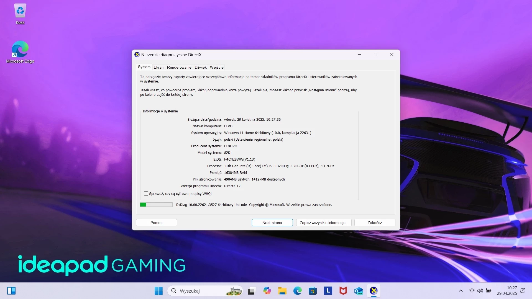Screen dimensions: 532x299
Task: Click the battery tray icon
Action: point(488,291)
